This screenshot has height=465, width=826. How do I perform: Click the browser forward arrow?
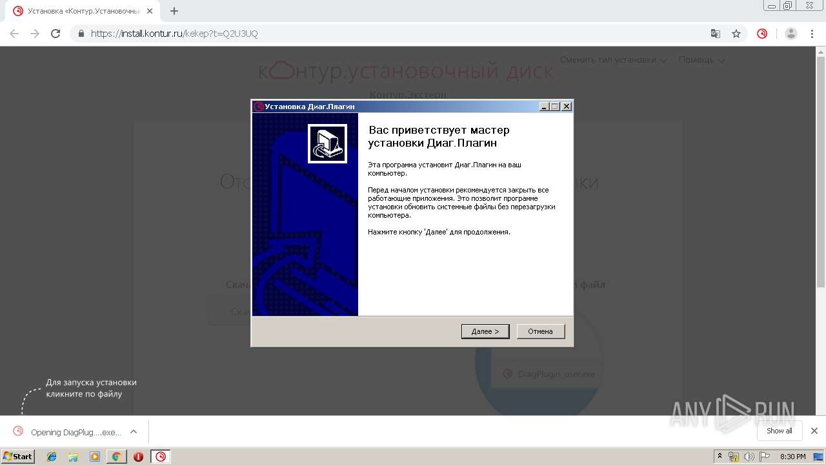(35, 34)
